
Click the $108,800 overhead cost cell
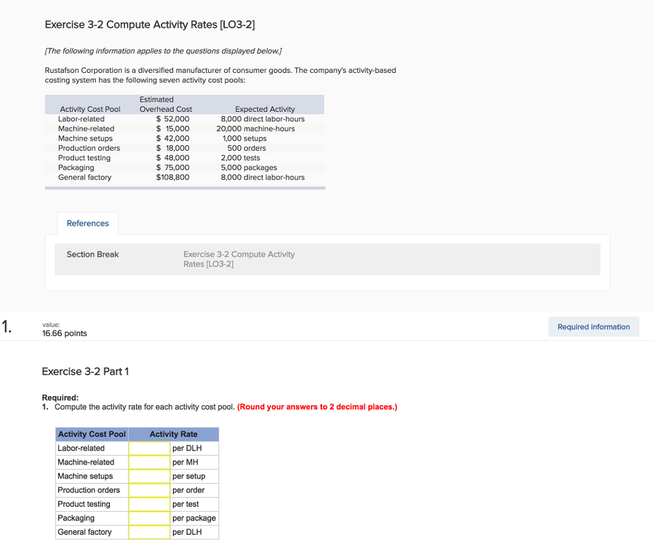click(172, 178)
